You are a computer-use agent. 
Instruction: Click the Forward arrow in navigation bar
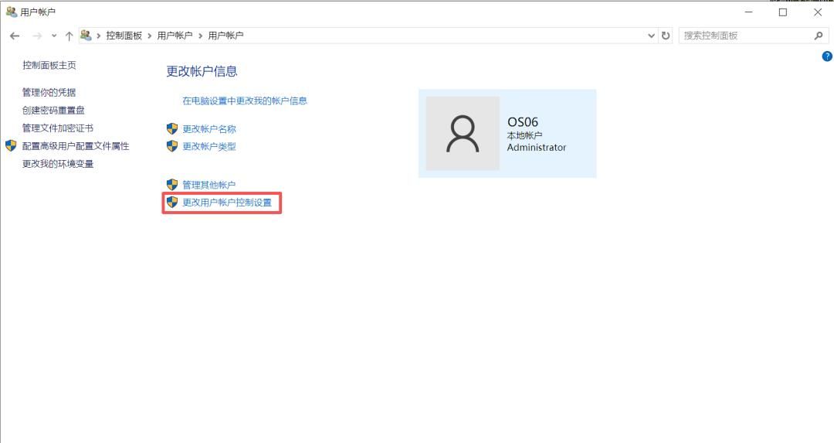tap(36, 36)
